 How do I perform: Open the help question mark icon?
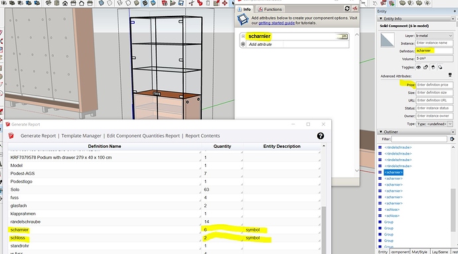321,136
